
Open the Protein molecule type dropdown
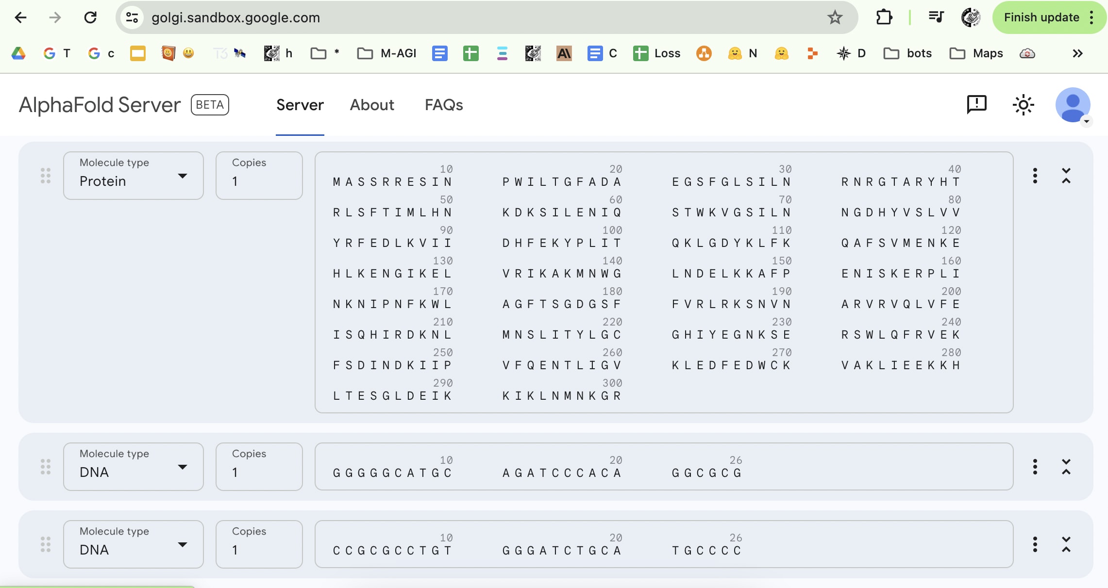click(x=133, y=176)
